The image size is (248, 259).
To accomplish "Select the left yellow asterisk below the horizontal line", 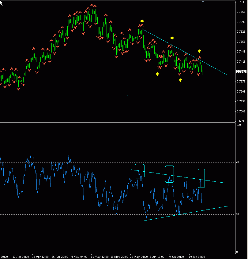I will pos(157,74).
